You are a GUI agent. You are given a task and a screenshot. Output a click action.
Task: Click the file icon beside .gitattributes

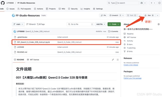tap(15, 37)
